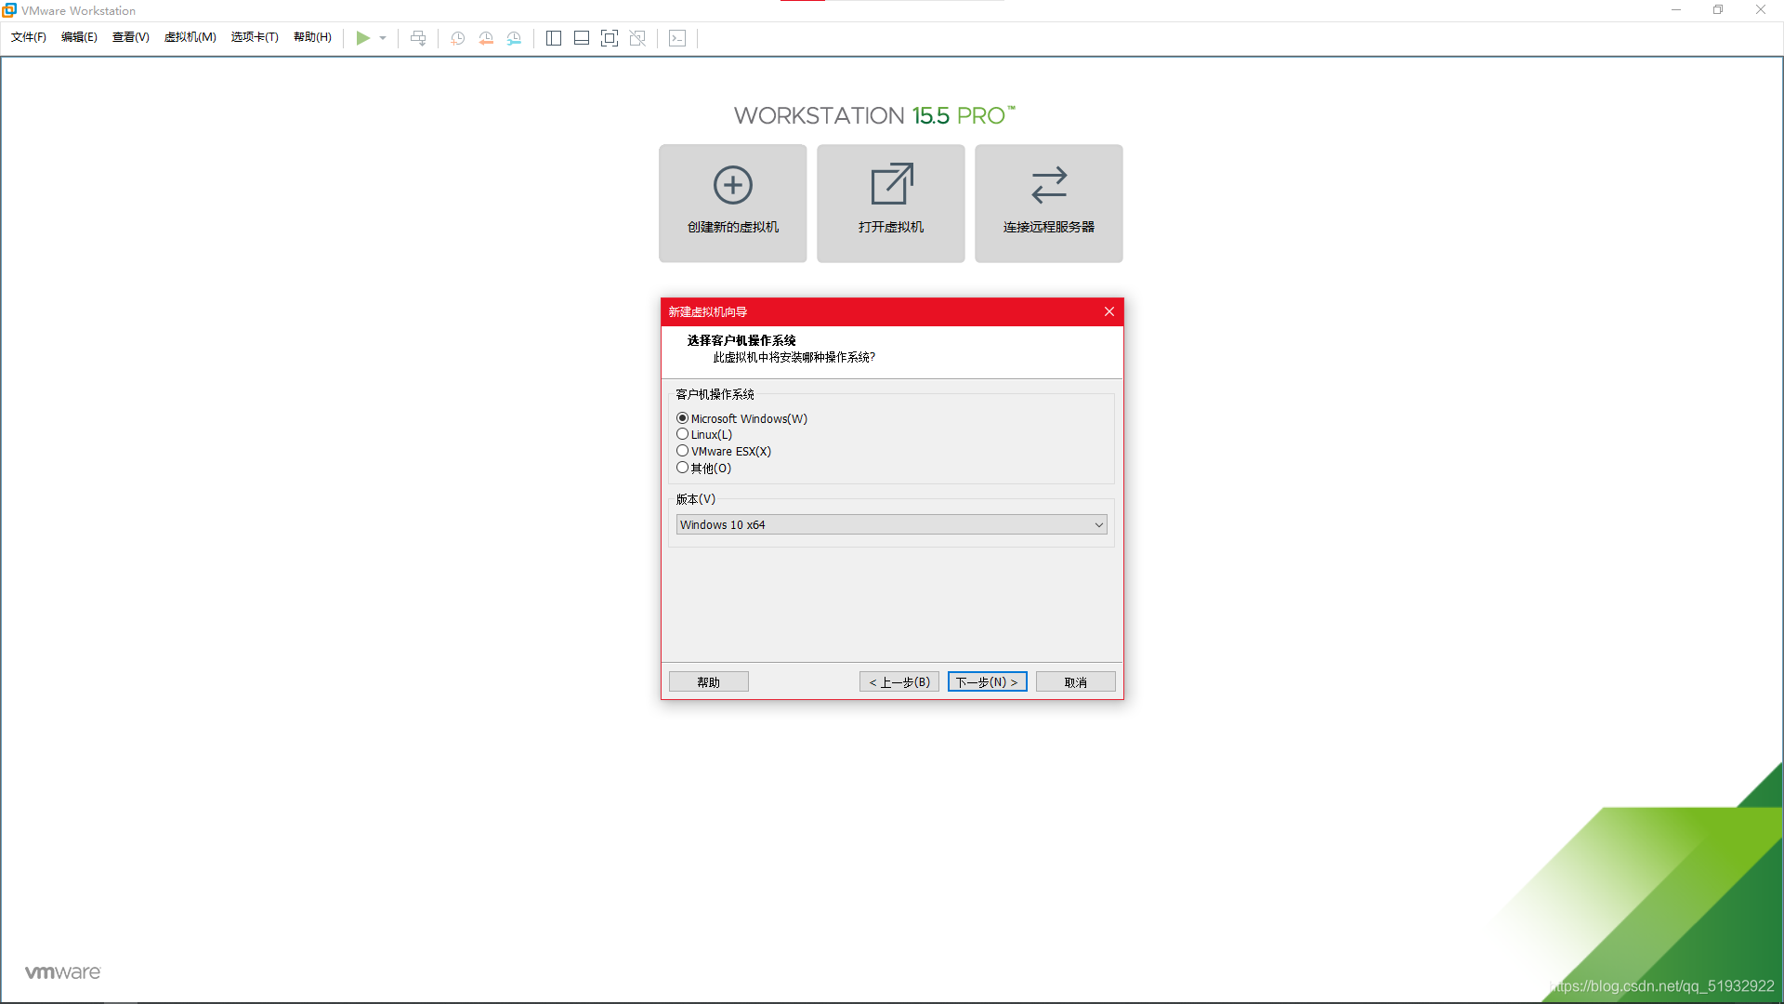The width and height of the screenshot is (1784, 1004).
Task: Expand the Windows 10 x64 version dropdown
Action: (1098, 525)
